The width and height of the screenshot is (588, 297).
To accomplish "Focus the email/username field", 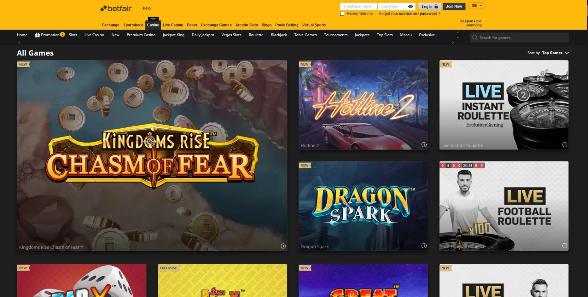I will [359, 7].
